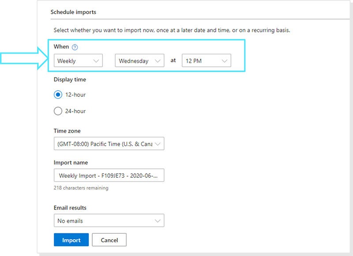The height and width of the screenshot is (256, 353).
Task: Click the blue Import button
Action: pos(71,240)
